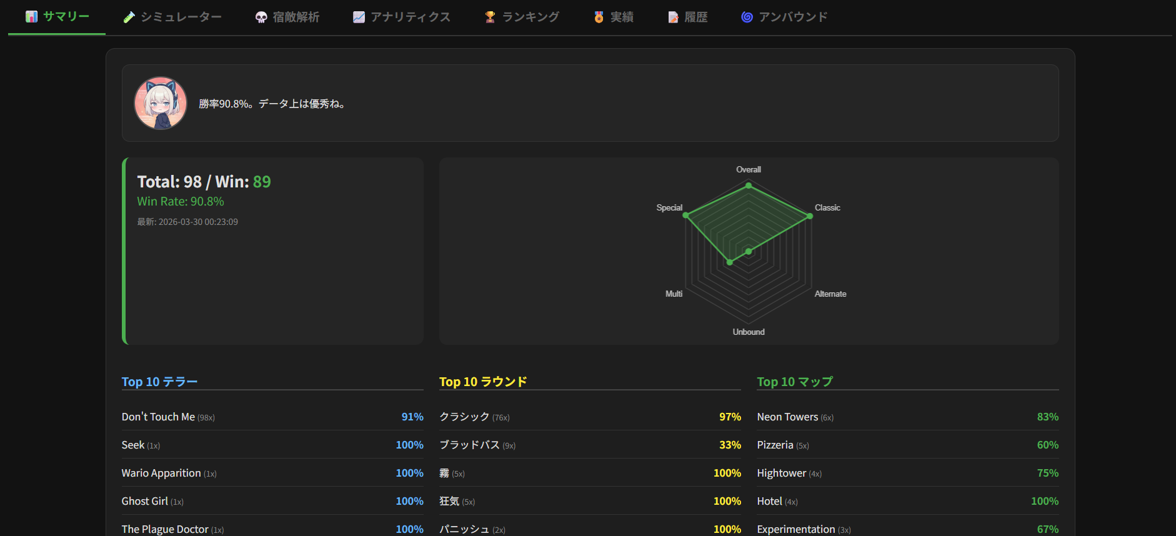The width and height of the screenshot is (1176, 536).
Task: Switch to the シミュレーター tab
Action: tap(172, 17)
